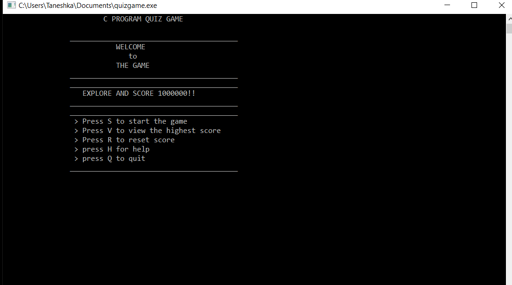This screenshot has width=512, height=285.
Task: Click the 'C PROGRAM QUIZ GAME' heading
Action: [x=143, y=19]
